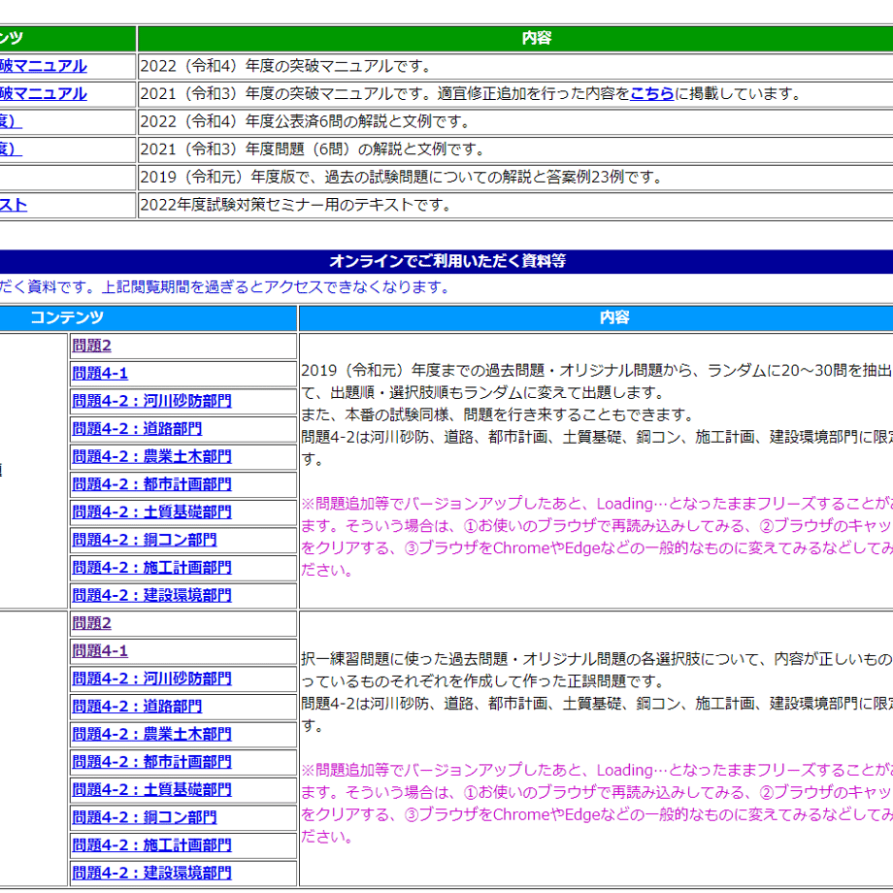Click the pink Loading… warning in the 正誤問題 group
The image size is (893, 893).
[596, 804]
